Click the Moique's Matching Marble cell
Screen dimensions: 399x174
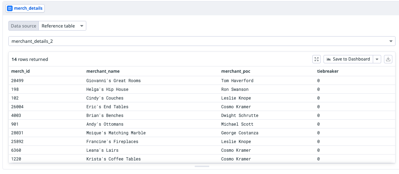coord(116,133)
